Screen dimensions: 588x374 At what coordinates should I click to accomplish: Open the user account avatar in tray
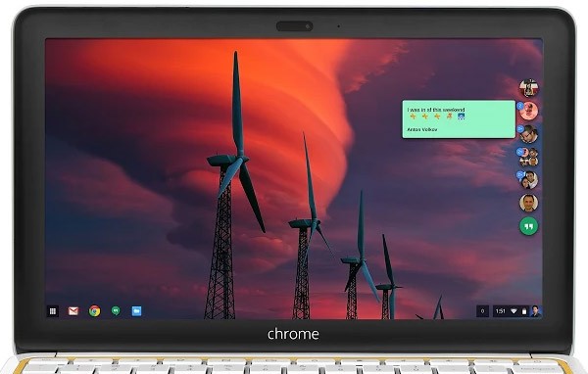[535, 311]
